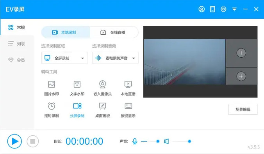Start recording with the play button
264x154 pixels.
14,141
